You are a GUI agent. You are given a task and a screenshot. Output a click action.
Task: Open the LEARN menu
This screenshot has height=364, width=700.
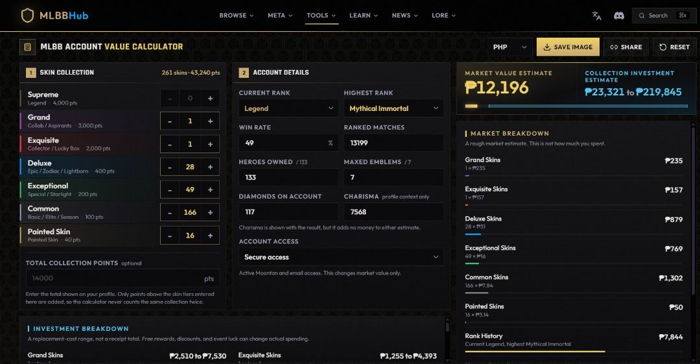pyautogui.click(x=364, y=15)
